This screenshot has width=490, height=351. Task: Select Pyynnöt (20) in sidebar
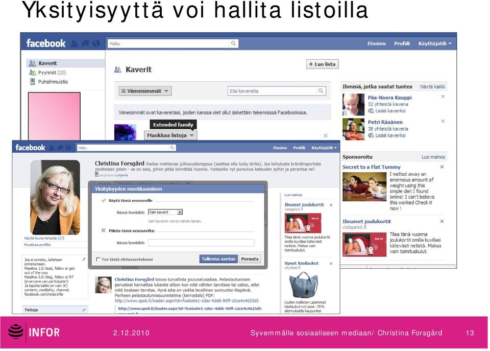[52, 73]
